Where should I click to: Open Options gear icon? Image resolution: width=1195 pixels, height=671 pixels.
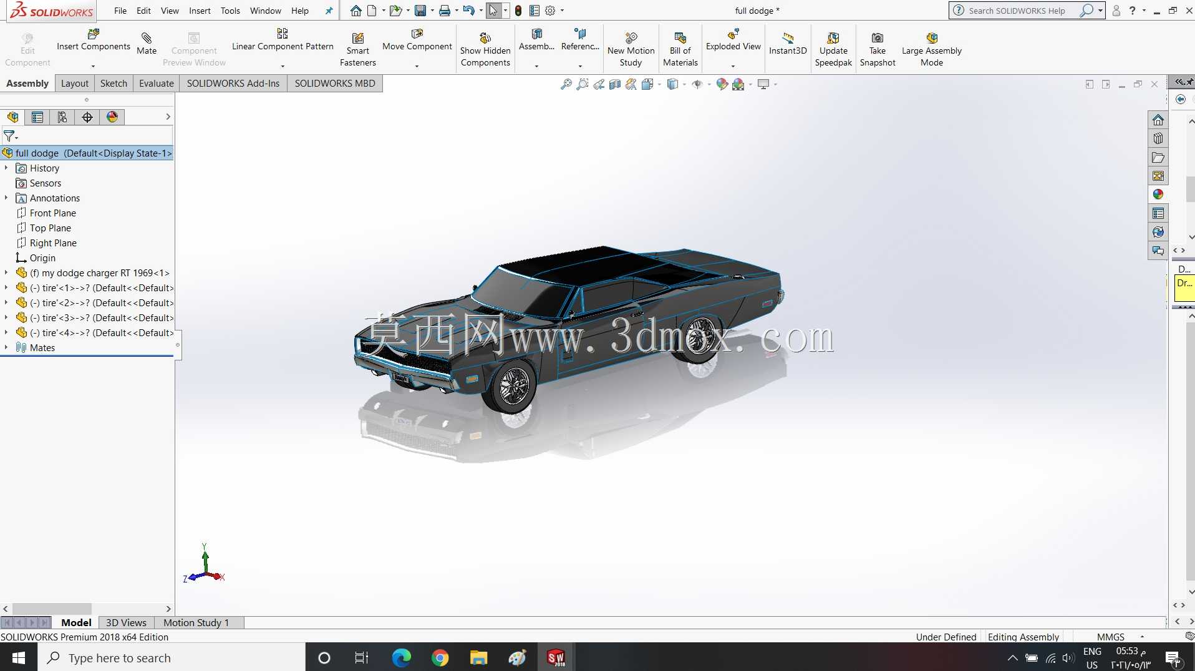point(550,11)
